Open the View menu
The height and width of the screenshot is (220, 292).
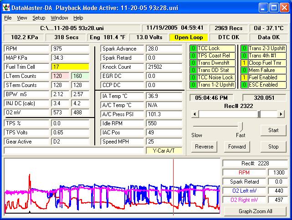click(22, 18)
